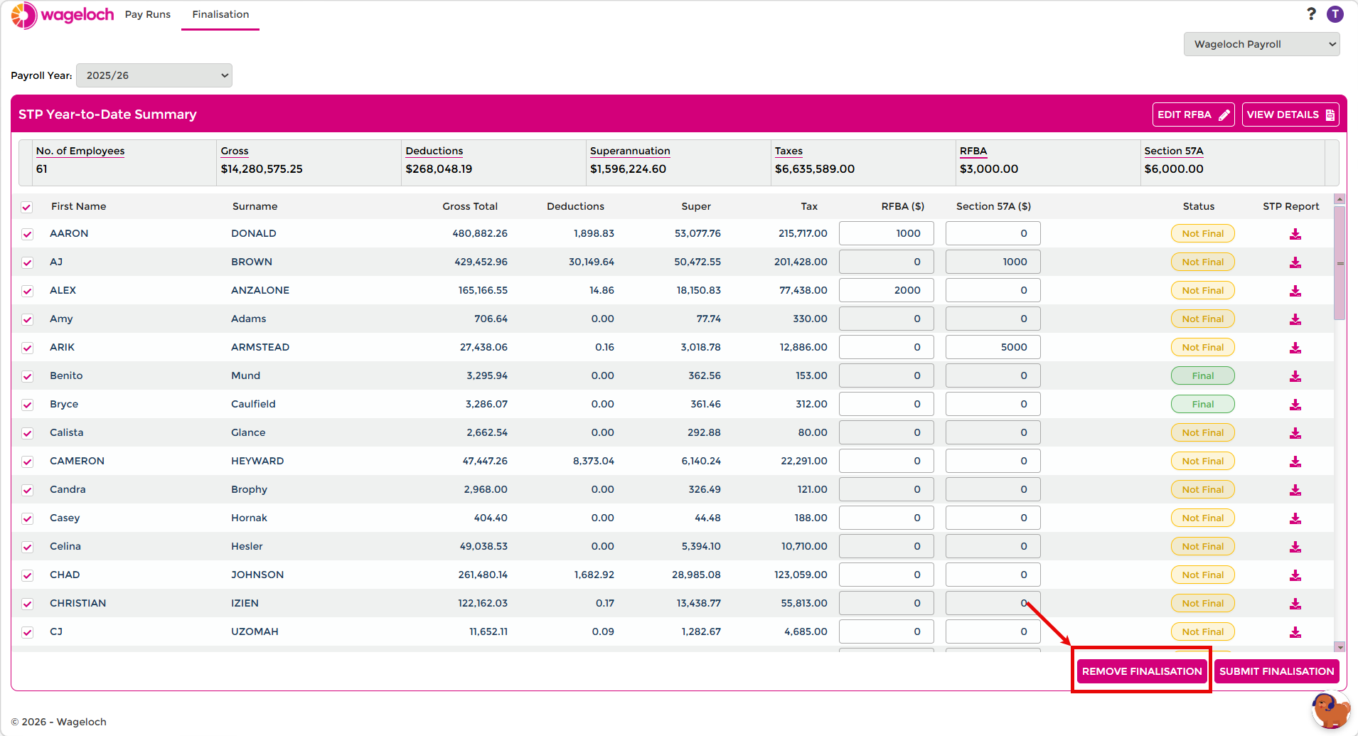Go to the Pay Runs tab
The width and height of the screenshot is (1358, 736).
click(148, 14)
